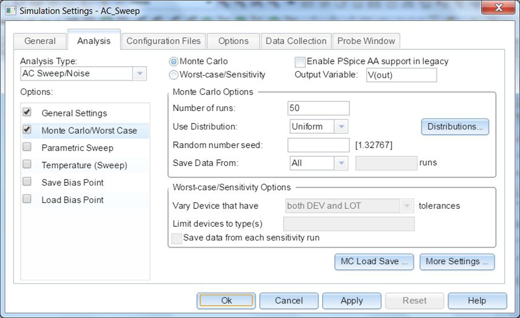The width and height of the screenshot is (520, 318).
Task: Open the Analysis Type dropdown
Action: tap(139, 74)
